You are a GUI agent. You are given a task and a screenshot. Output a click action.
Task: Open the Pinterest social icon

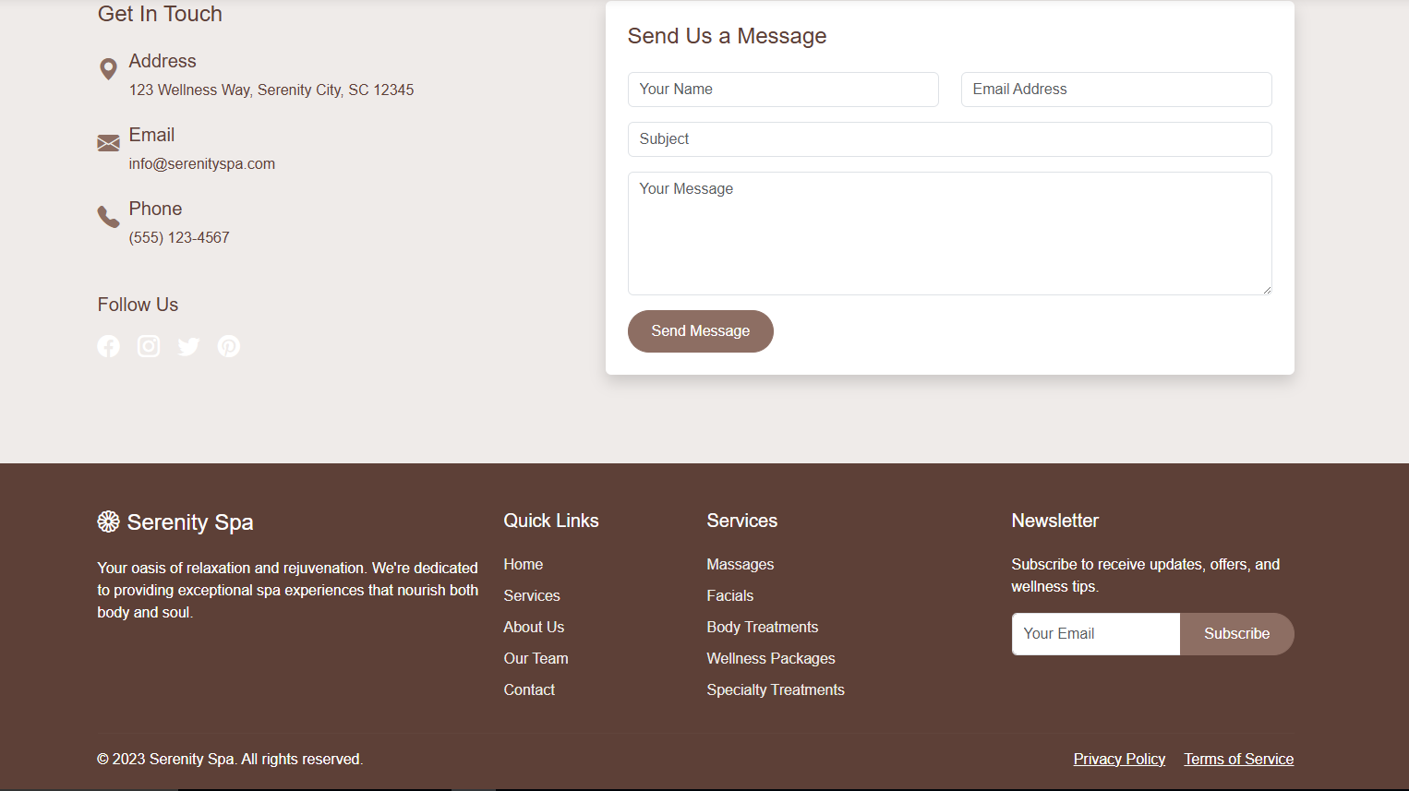[229, 346]
